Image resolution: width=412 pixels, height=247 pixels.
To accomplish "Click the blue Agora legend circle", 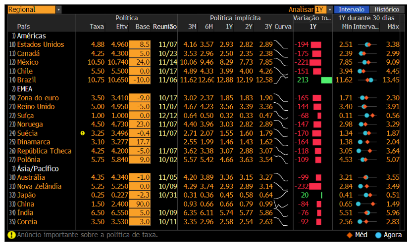I will (378, 235).
